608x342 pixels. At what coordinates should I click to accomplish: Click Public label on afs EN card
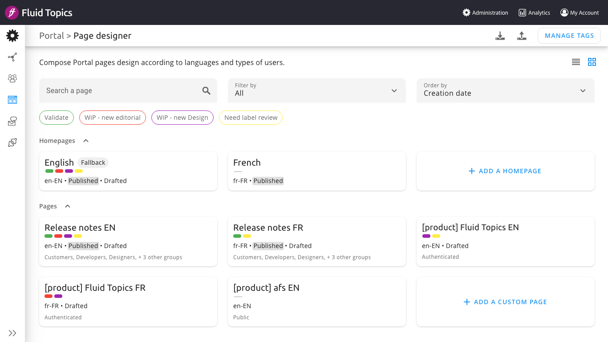pos(241,318)
